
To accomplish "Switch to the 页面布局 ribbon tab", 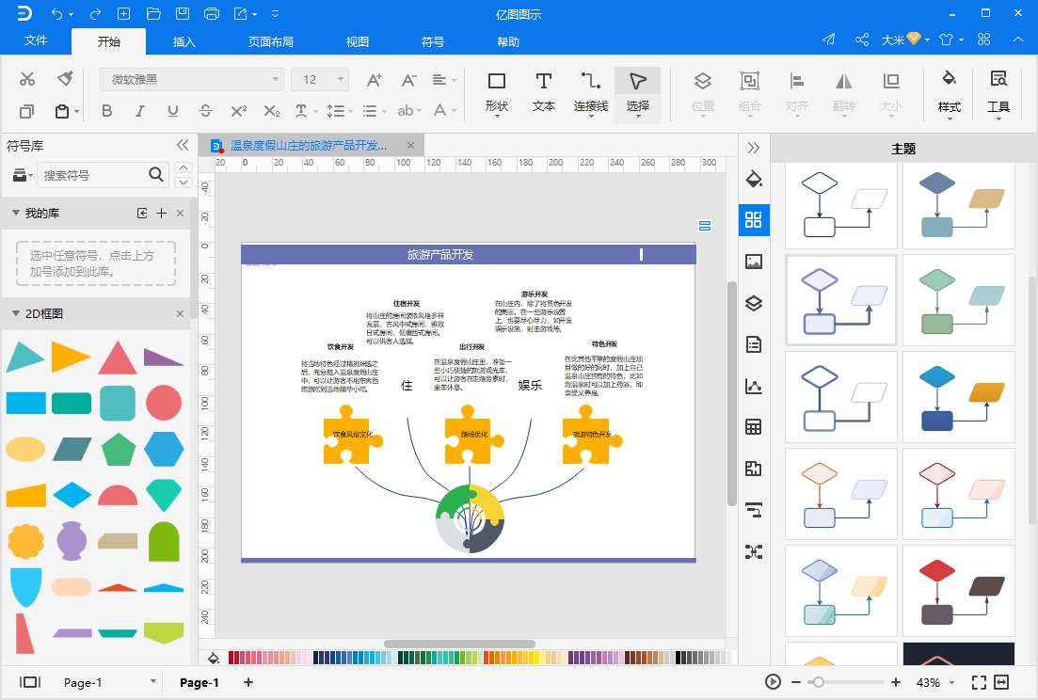I will (x=271, y=41).
